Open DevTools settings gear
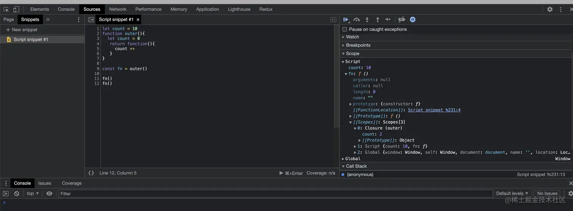573x211 pixels. (x=550, y=9)
